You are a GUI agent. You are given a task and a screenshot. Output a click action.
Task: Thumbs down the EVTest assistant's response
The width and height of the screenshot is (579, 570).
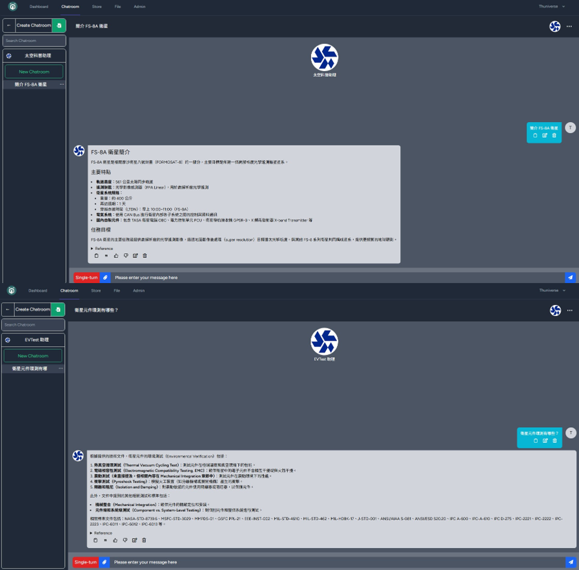(125, 540)
